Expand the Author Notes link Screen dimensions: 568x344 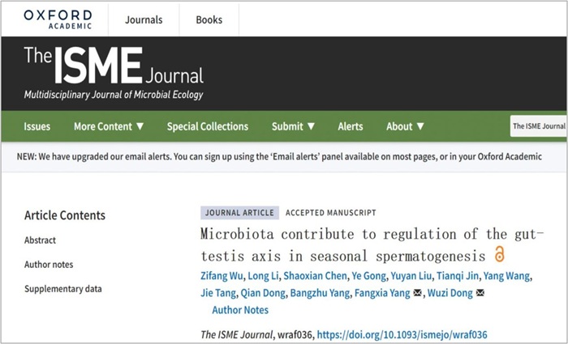click(240, 310)
